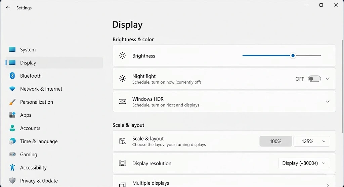Open Gaming settings

pyautogui.click(x=54, y=155)
